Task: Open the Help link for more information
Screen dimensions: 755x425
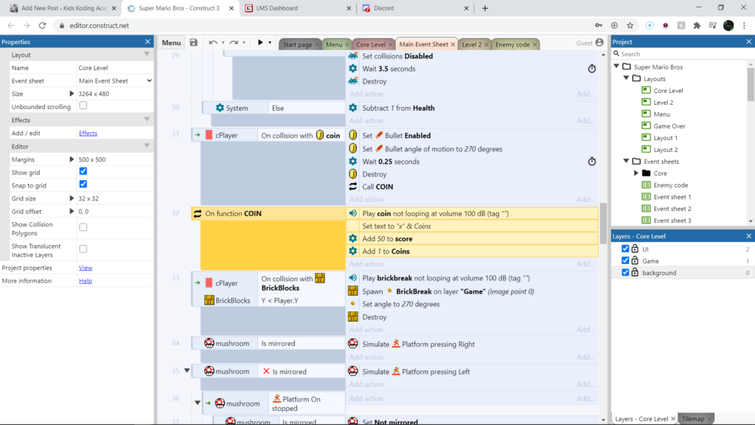Action: point(86,280)
